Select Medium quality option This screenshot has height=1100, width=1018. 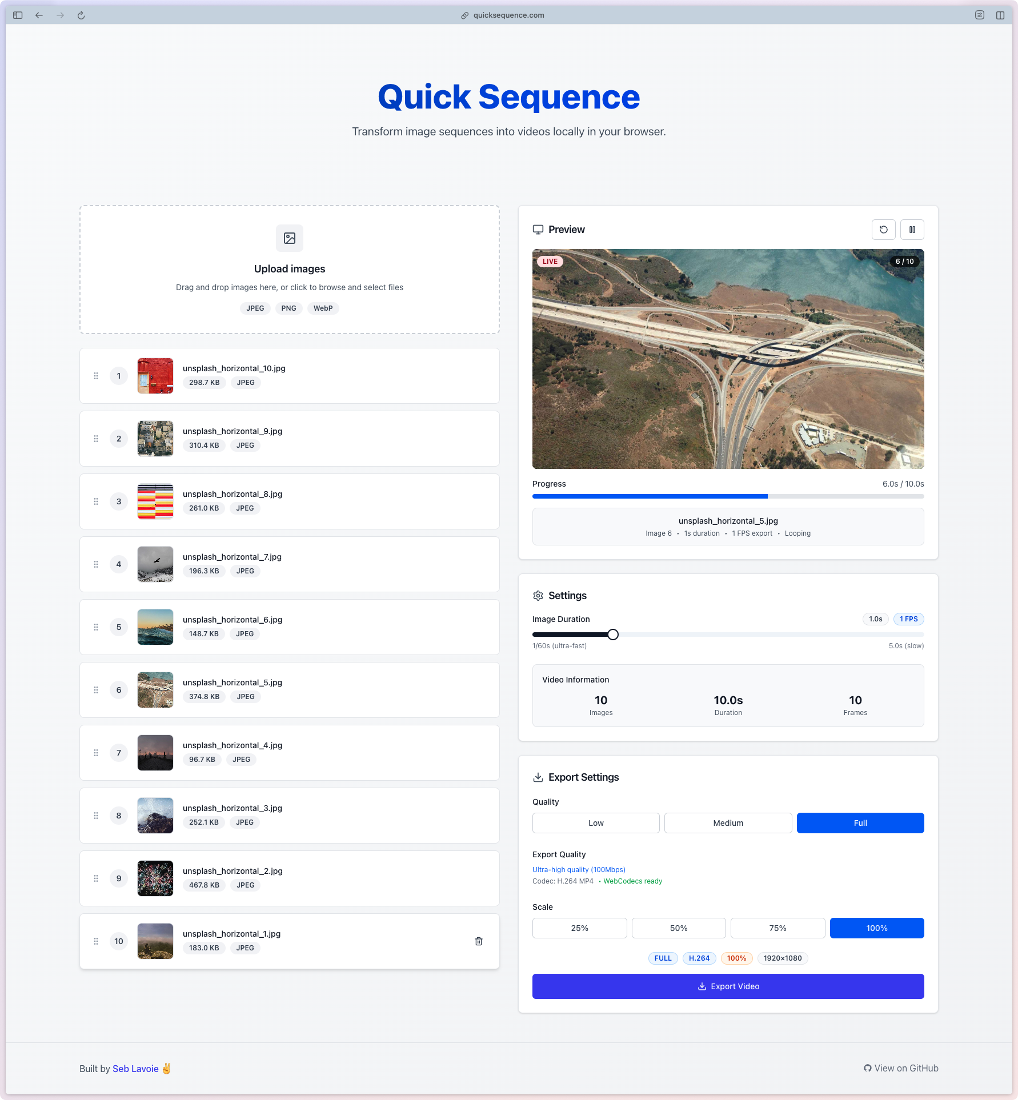pyautogui.click(x=728, y=823)
